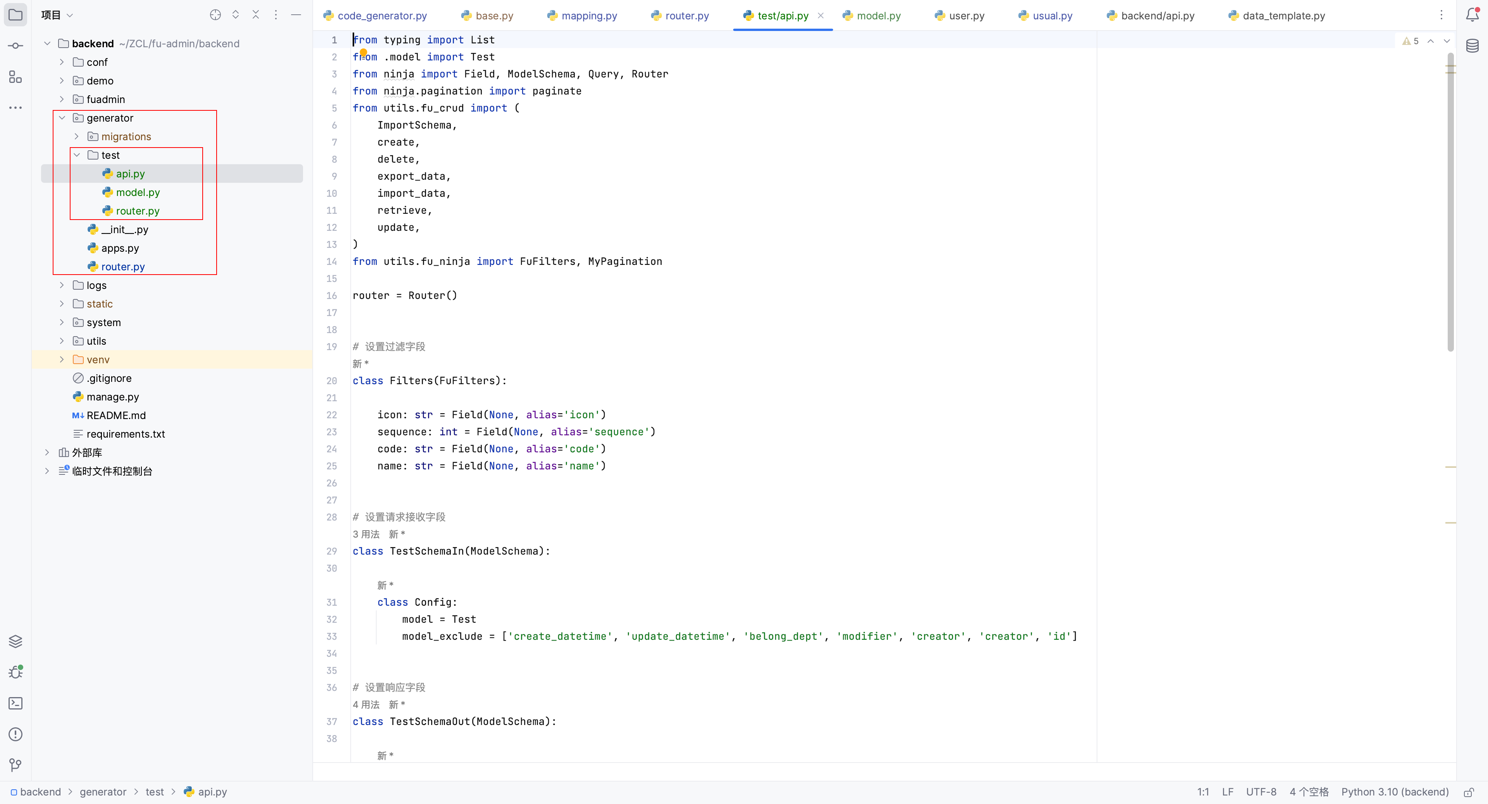The height and width of the screenshot is (804, 1488).
Task: Open the Problems tool window icon
Action: coord(15,734)
